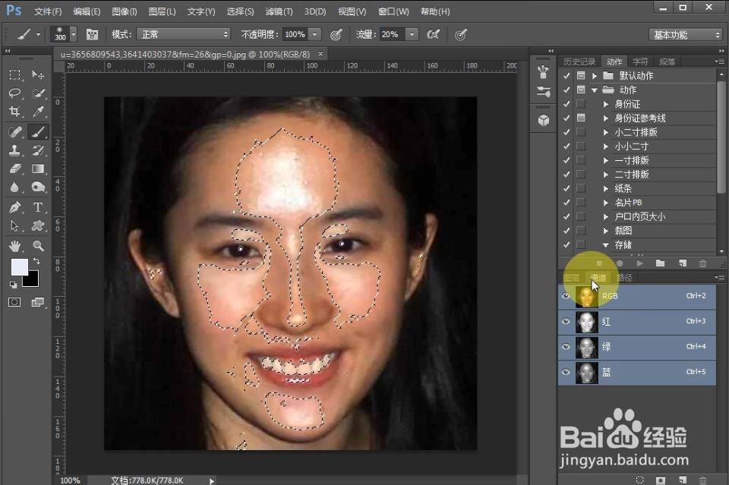This screenshot has width=729, height=485.
Task: Expand the 一寸排版 action
Action: click(x=606, y=160)
